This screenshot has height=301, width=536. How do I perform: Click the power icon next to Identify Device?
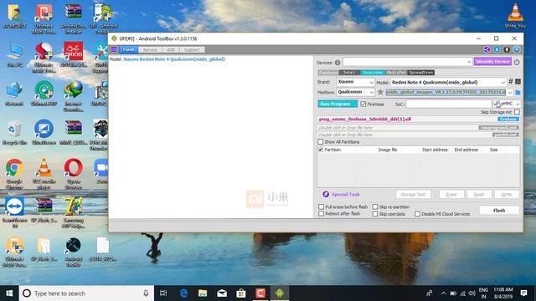click(517, 62)
